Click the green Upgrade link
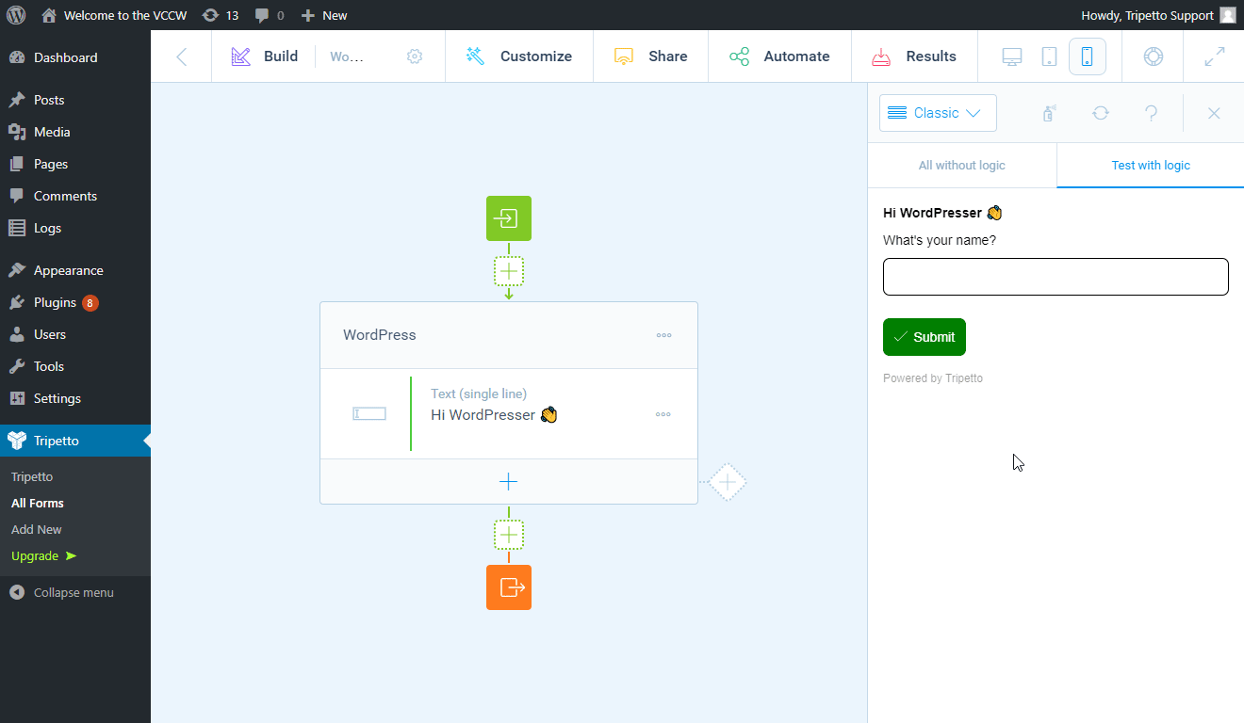The width and height of the screenshot is (1244, 723). click(x=43, y=555)
